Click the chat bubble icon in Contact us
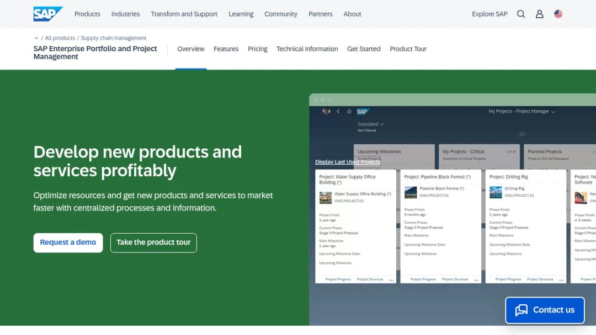 coord(521,310)
